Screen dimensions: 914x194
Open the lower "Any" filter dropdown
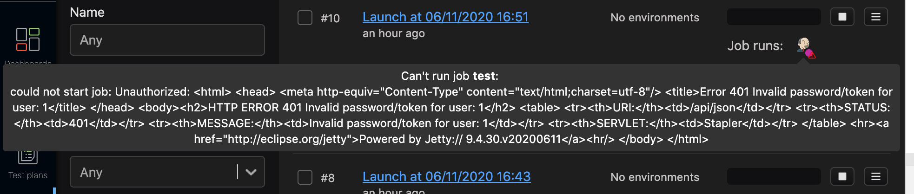point(153,172)
